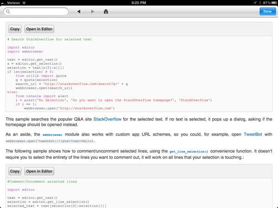Image resolution: width=278 pixels, height=208 pixels.
Task: Click the 'selection = text[s[0]:s[1]]' line
Action: (x=36, y=68)
